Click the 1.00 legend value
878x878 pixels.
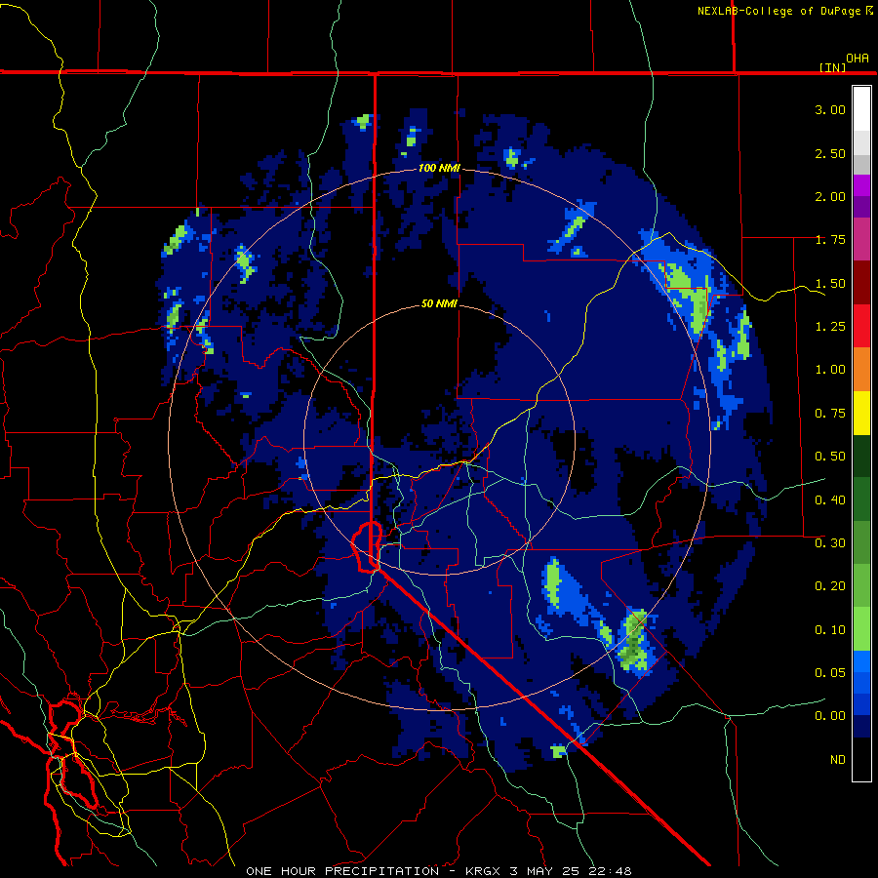[x=830, y=370]
